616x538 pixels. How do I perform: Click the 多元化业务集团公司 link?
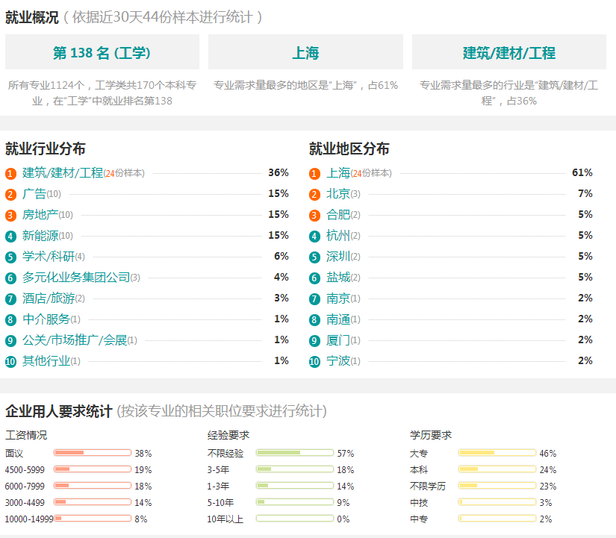click(x=76, y=278)
